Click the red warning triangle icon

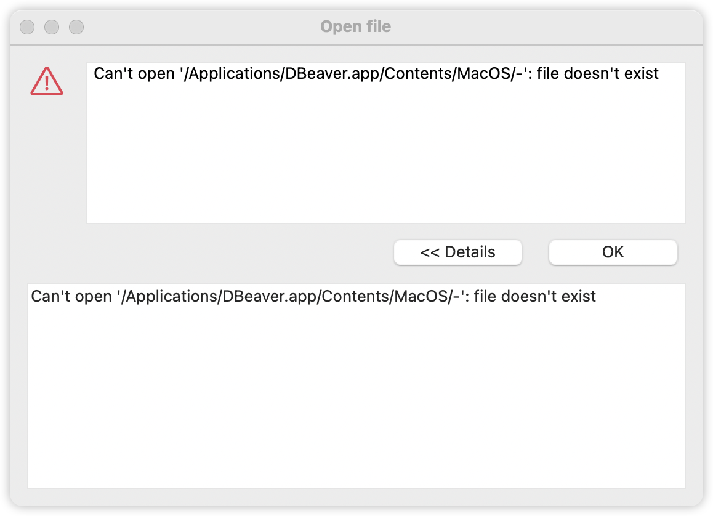pyautogui.click(x=47, y=81)
